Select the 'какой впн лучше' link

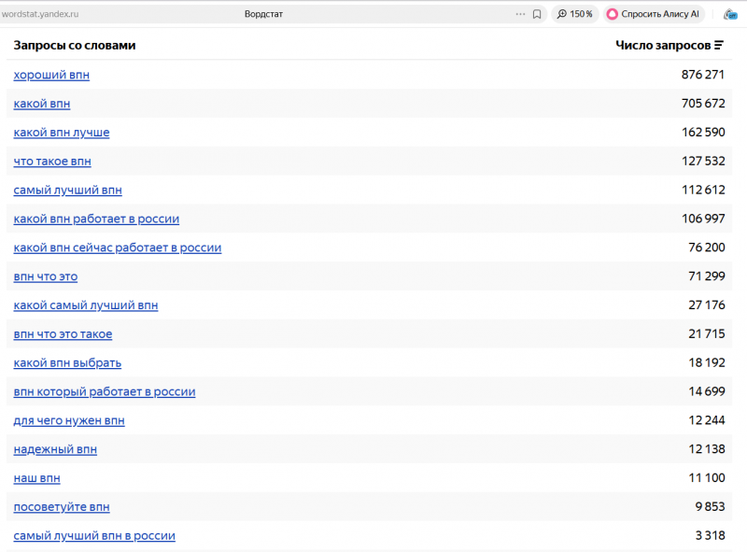(x=62, y=133)
